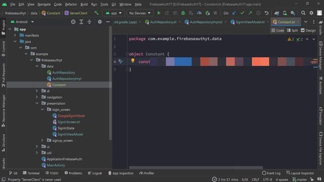The height and width of the screenshot is (182, 324).
Task: Open the app run configuration dropdown
Action: [113, 13]
